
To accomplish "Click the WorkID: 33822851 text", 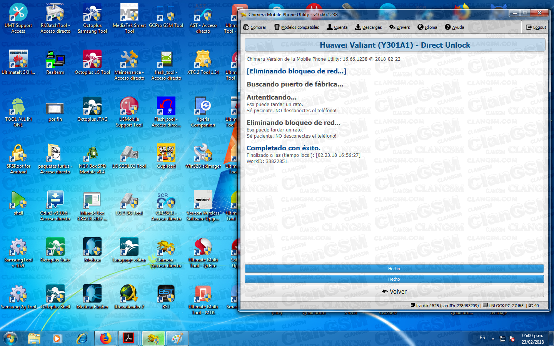I will [267, 161].
